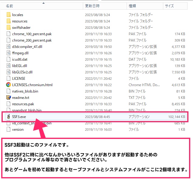Select the file name LICENSES.chromium.html

[x=32, y=85]
